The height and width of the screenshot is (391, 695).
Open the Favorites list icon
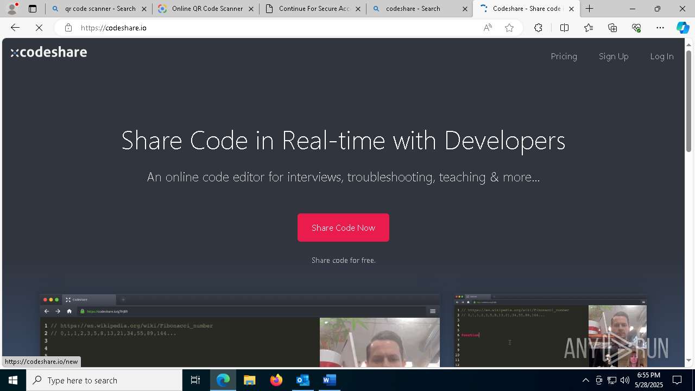pos(589,28)
